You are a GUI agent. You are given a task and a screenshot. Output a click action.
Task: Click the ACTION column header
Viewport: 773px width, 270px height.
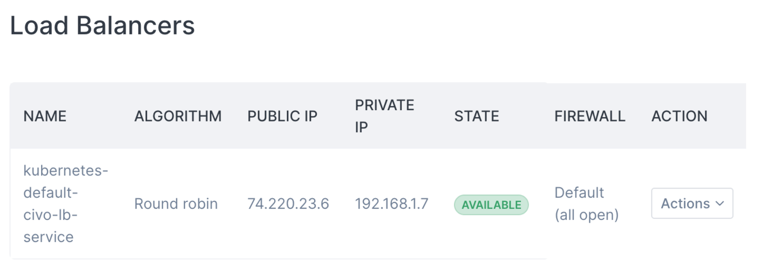pyautogui.click(x=679, y=116)
